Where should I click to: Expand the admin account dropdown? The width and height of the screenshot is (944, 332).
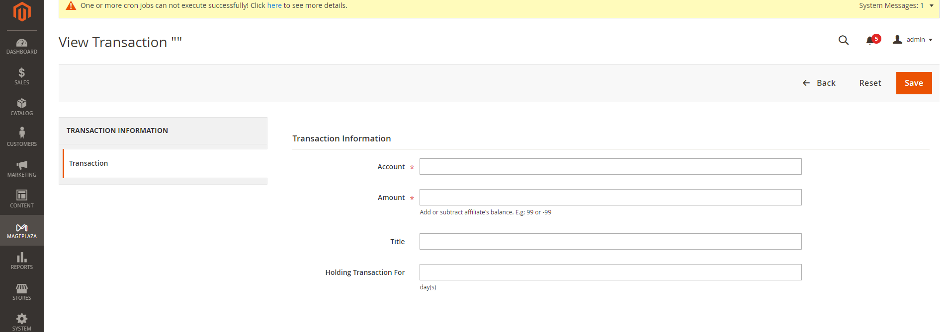pos(913,40)
